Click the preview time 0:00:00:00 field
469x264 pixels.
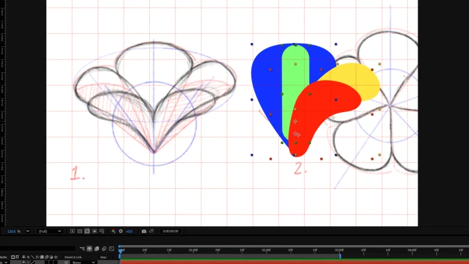tap(170, 231)
